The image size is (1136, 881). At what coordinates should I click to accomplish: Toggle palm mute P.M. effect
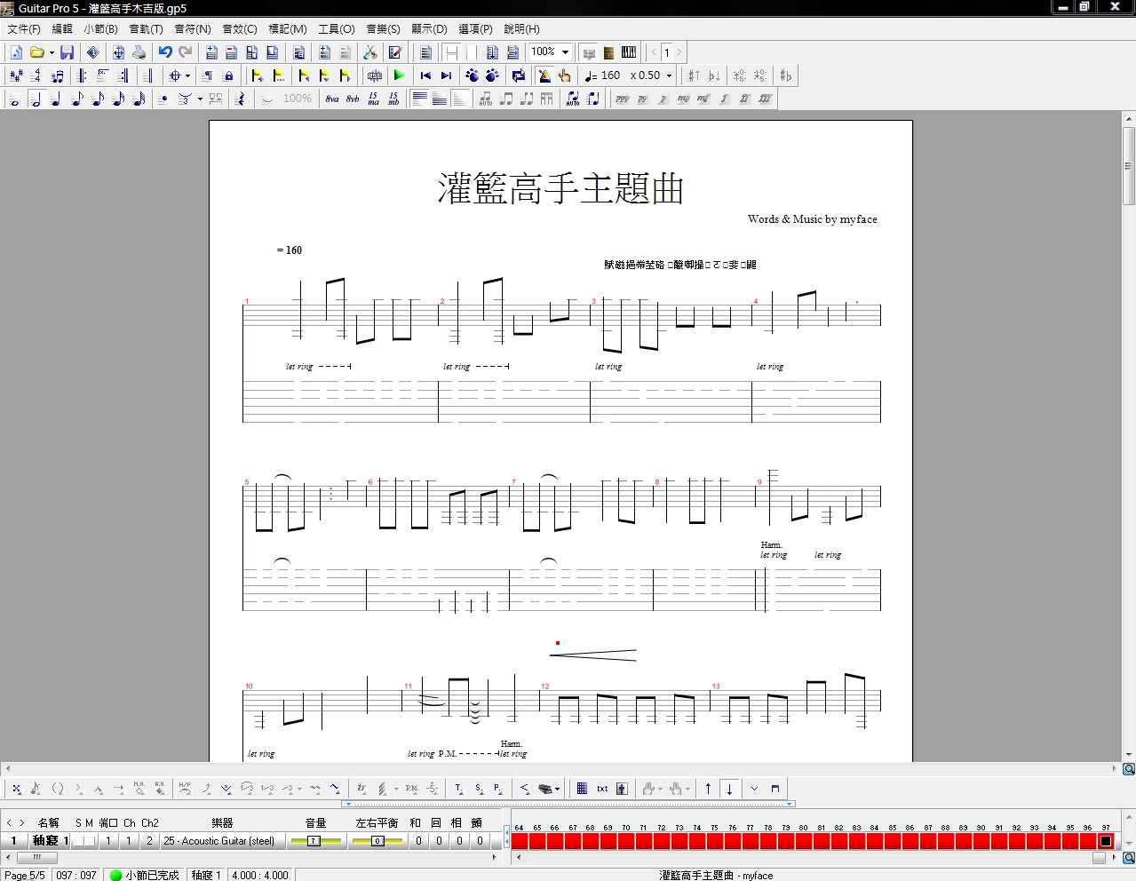pyautogui.click(x=412, y=789)
